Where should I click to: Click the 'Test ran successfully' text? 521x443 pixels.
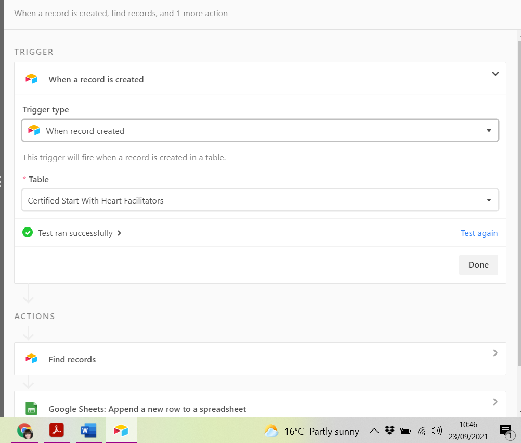click(x=75, y=233)
